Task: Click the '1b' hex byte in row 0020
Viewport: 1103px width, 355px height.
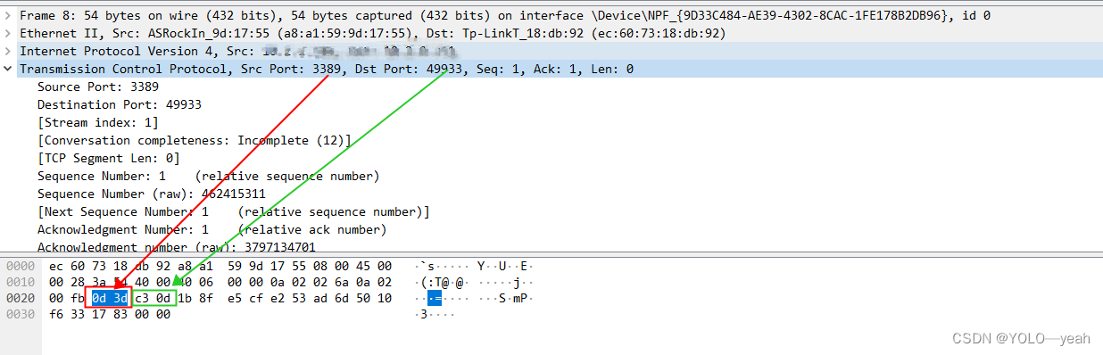Action: tap(185, 298)
